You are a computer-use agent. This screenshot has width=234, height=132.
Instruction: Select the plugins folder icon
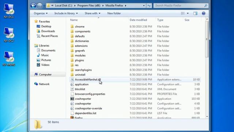[72, 60]
